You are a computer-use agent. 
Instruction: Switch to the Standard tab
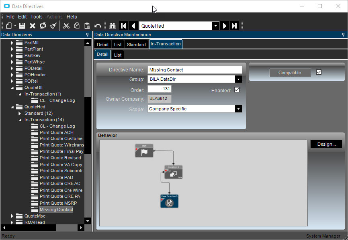136,45
